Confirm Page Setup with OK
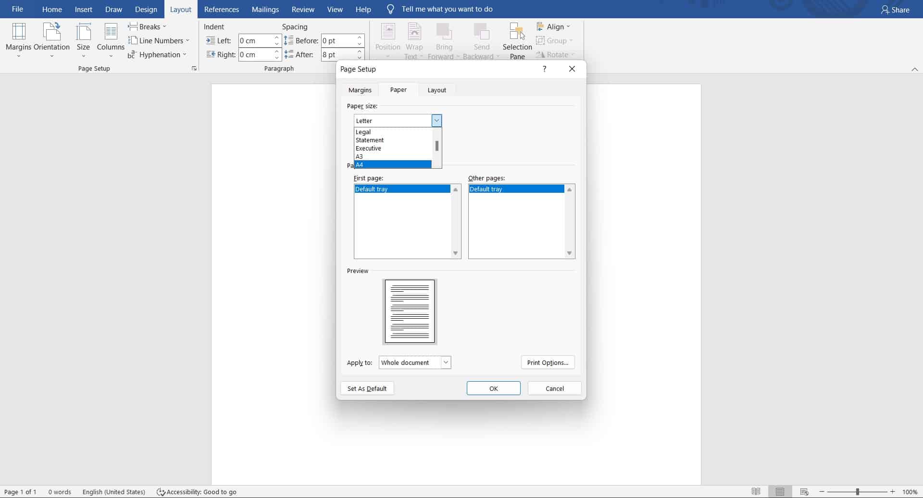 493,388
